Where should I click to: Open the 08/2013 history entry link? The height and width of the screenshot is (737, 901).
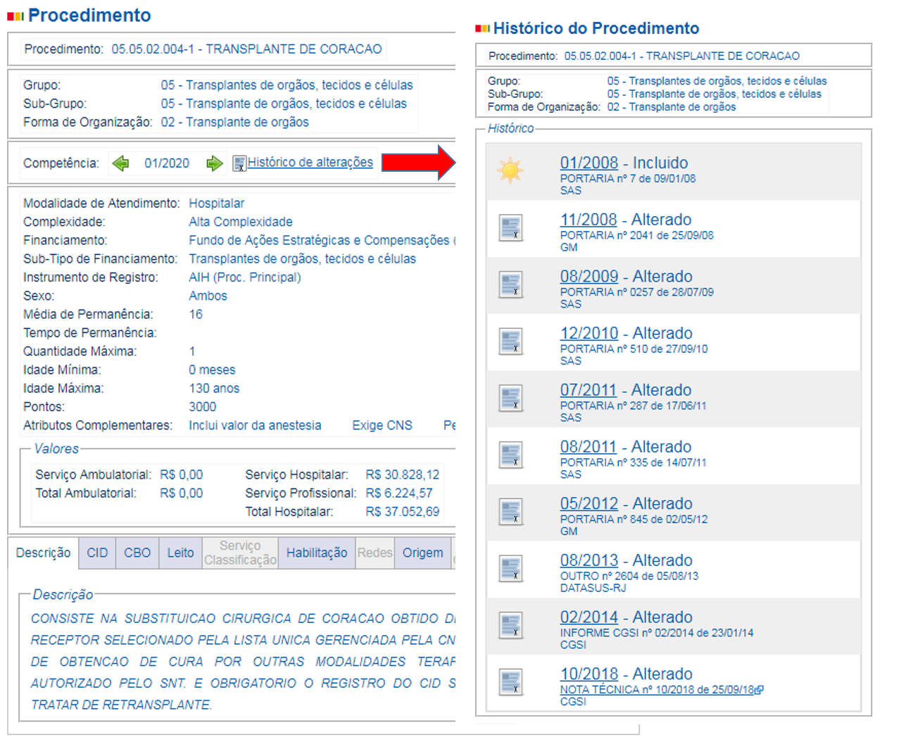[x=588, y=560]
